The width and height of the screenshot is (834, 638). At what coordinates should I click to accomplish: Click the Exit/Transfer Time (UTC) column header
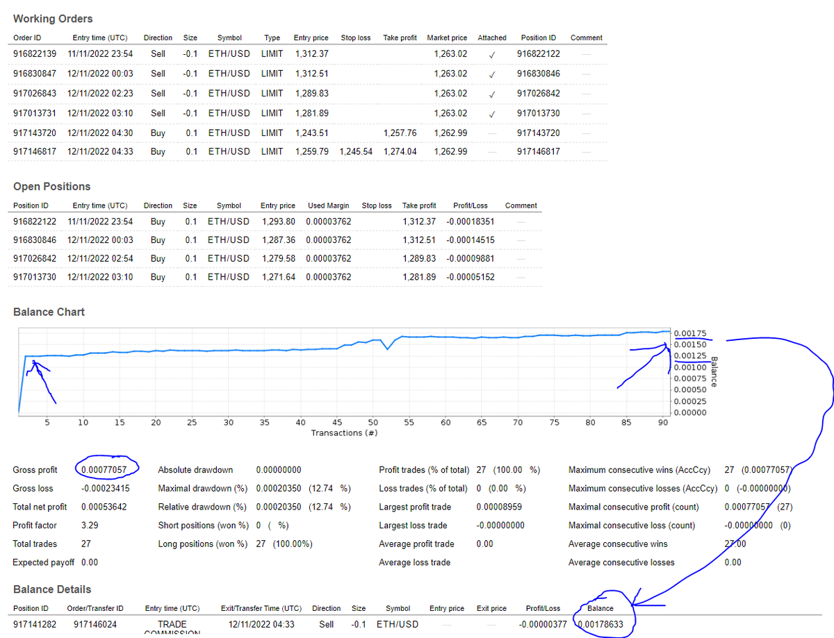pyautogui.click(x=261, y=608)
